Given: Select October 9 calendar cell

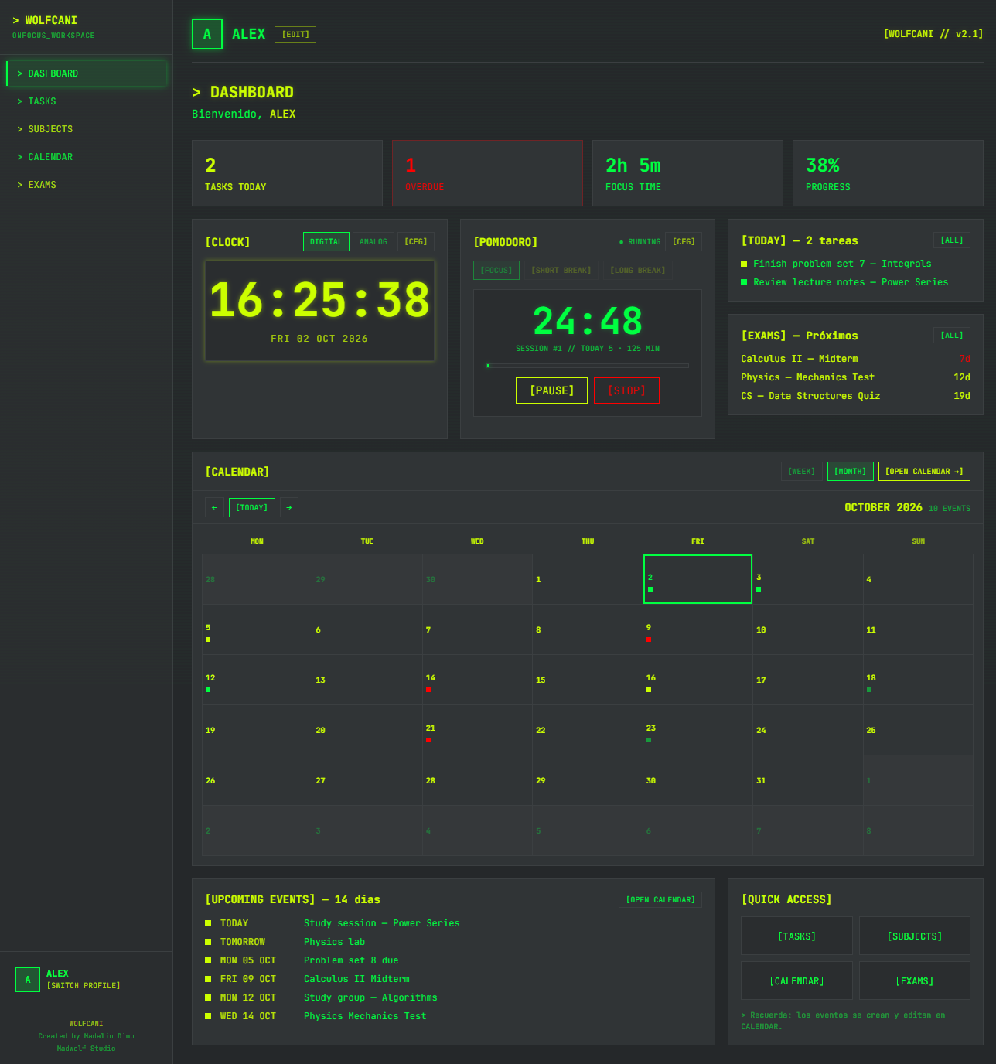Looking at the screenshot, I should (x=698, y=629).
